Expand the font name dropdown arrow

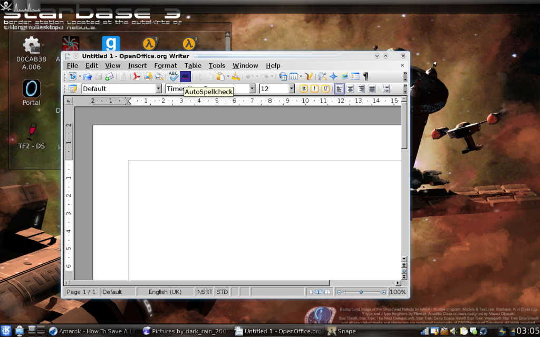(x=252, y=88)
